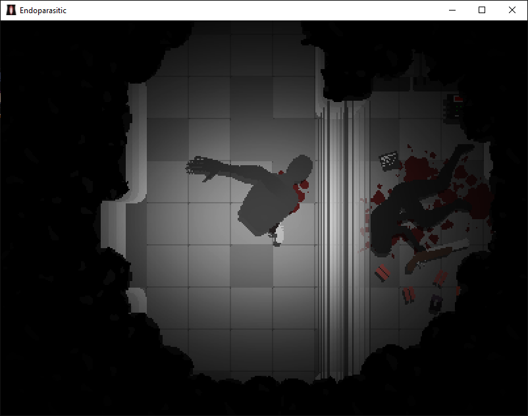Collect the shells right of the shotgun stock
The width and height of the screenshot is (528, 416).
click(440, 278)
